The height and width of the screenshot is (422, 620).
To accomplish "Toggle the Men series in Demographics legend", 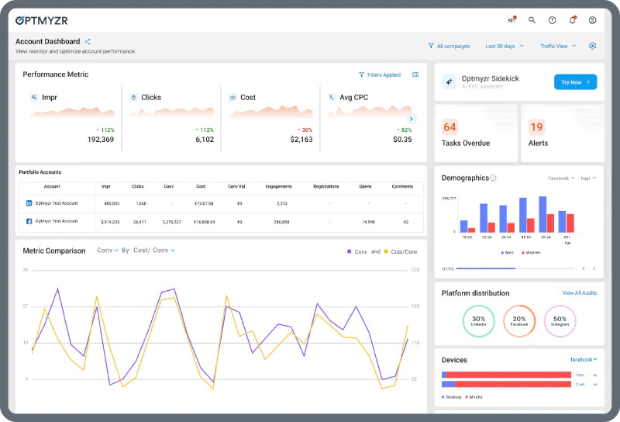I will click(x=505, y=252).
